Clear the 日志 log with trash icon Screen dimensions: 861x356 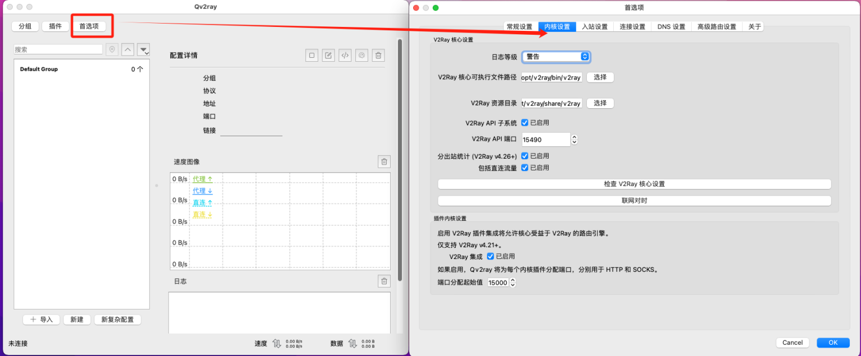point(384,281)
